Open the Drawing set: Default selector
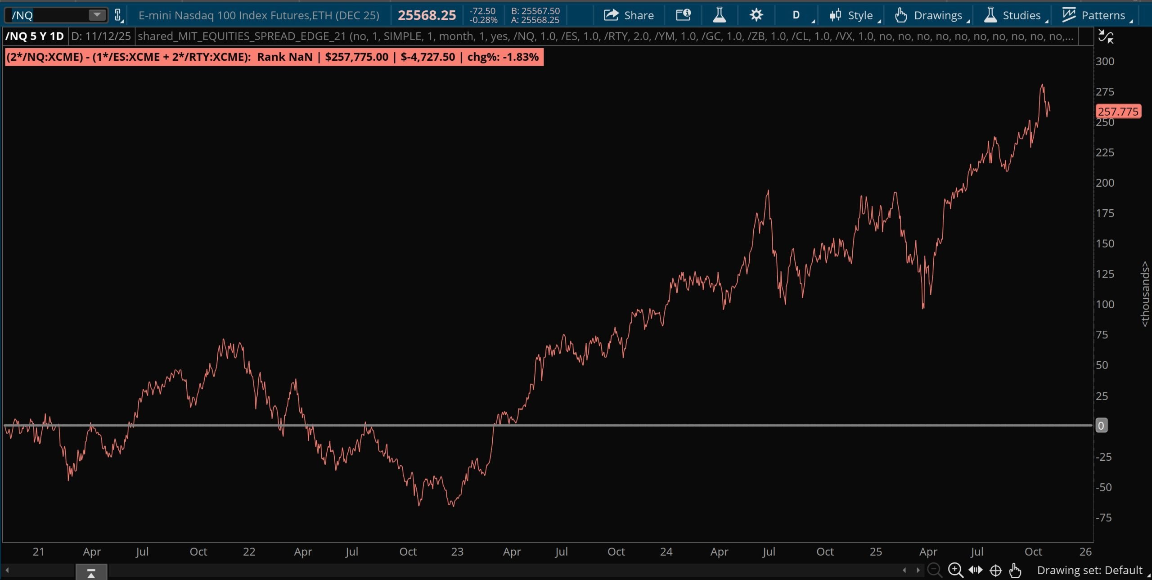 pyautogui.click(x=1089, y=570)
